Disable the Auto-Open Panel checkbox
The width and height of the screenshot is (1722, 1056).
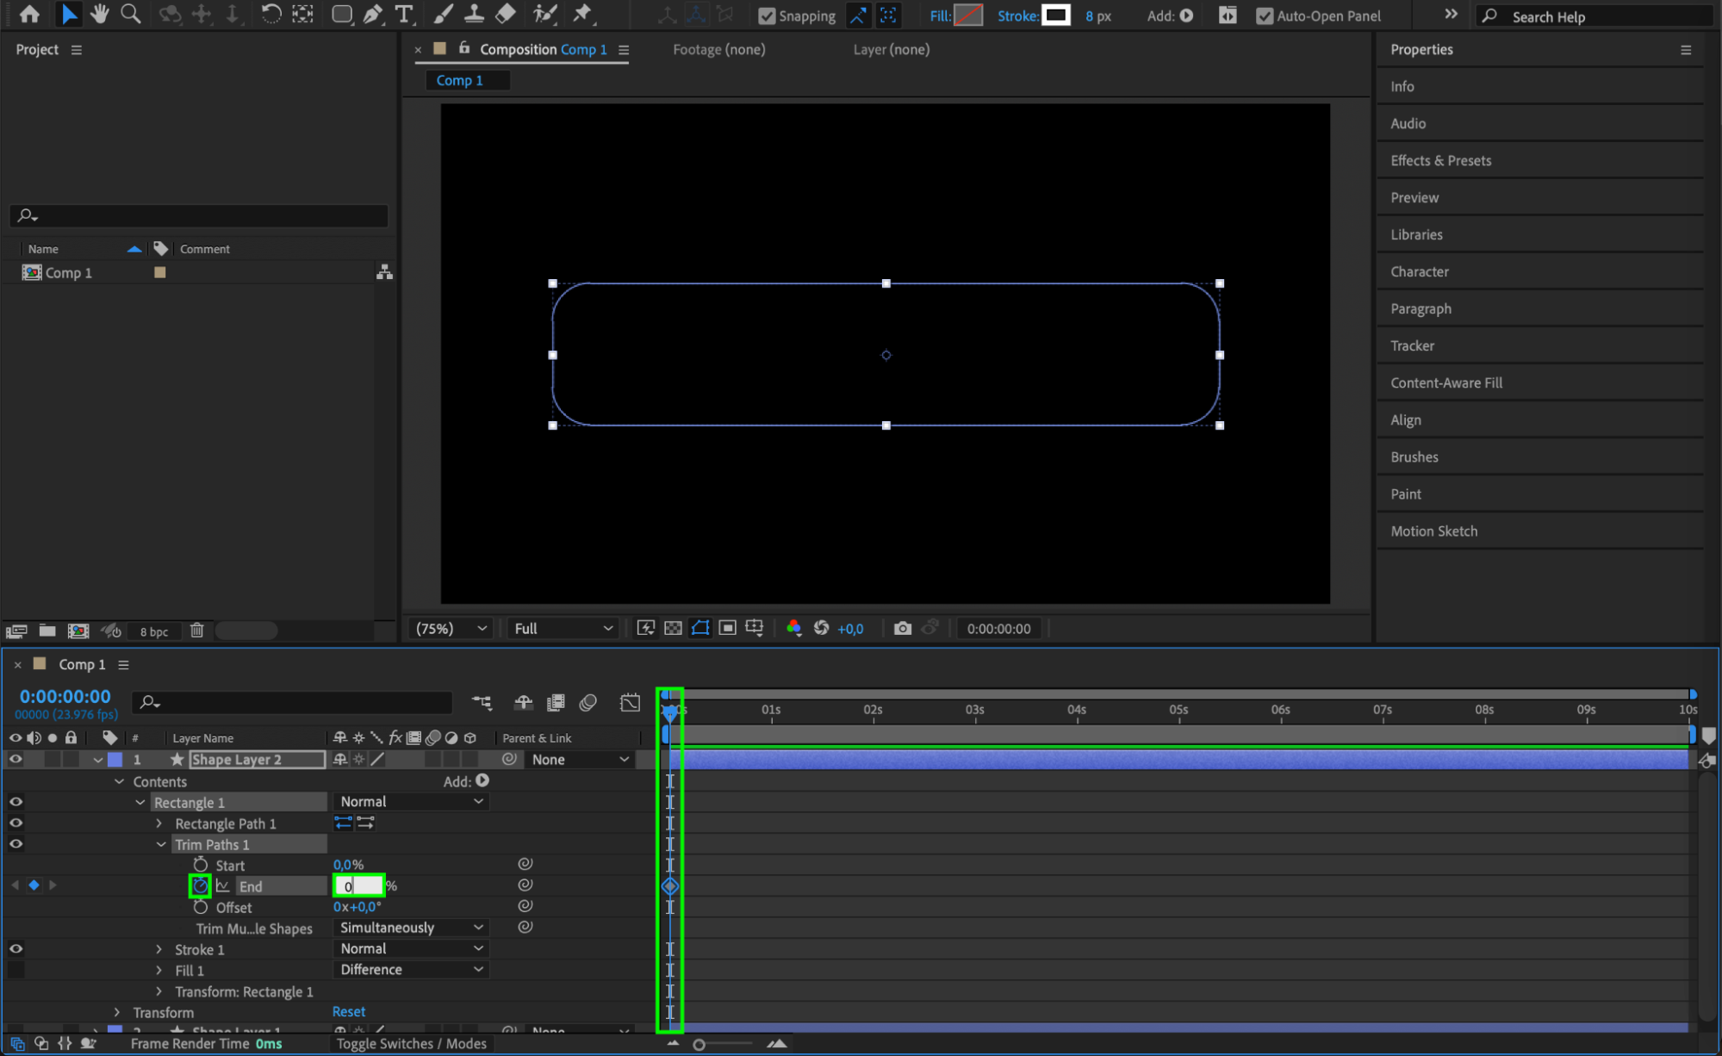coord(1264,16)
